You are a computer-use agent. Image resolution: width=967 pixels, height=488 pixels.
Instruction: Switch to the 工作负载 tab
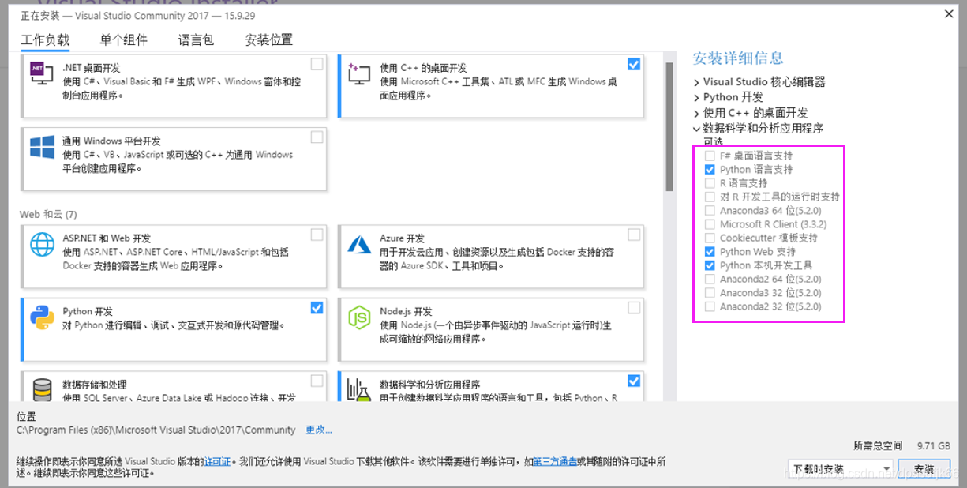(x=45, y=39)
